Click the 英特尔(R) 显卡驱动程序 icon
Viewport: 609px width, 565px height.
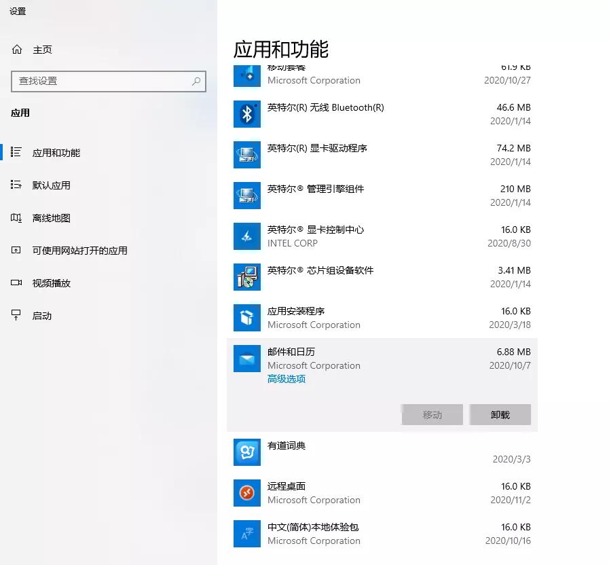(246, 154)
